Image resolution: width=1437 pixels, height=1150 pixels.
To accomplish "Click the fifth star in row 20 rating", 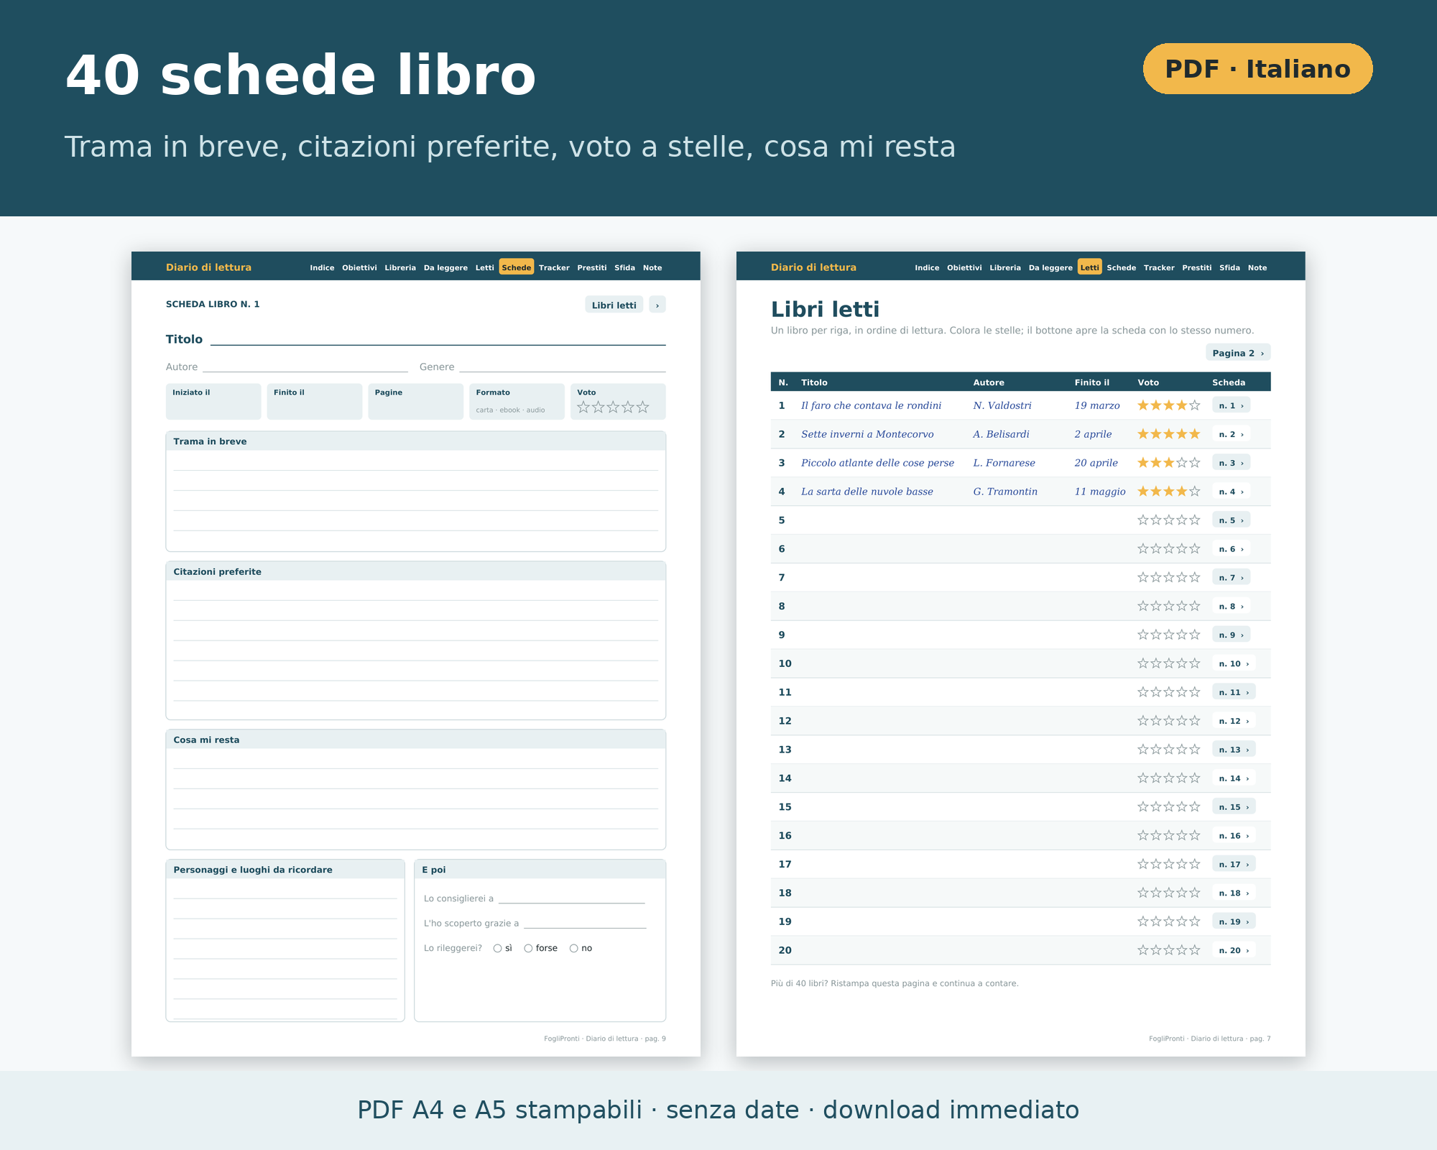I will 1195,950.
